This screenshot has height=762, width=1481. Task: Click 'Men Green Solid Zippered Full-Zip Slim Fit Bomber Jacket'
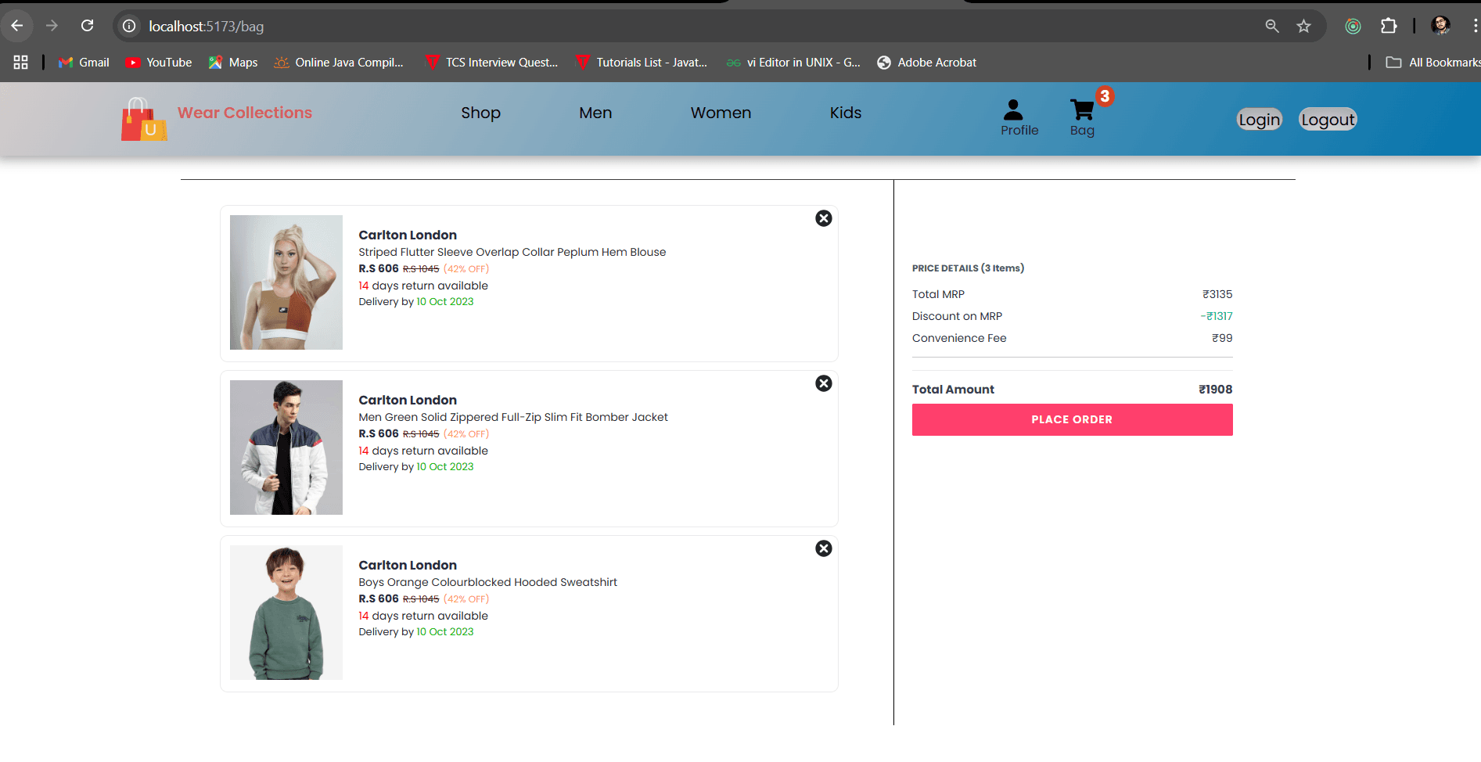513,417
